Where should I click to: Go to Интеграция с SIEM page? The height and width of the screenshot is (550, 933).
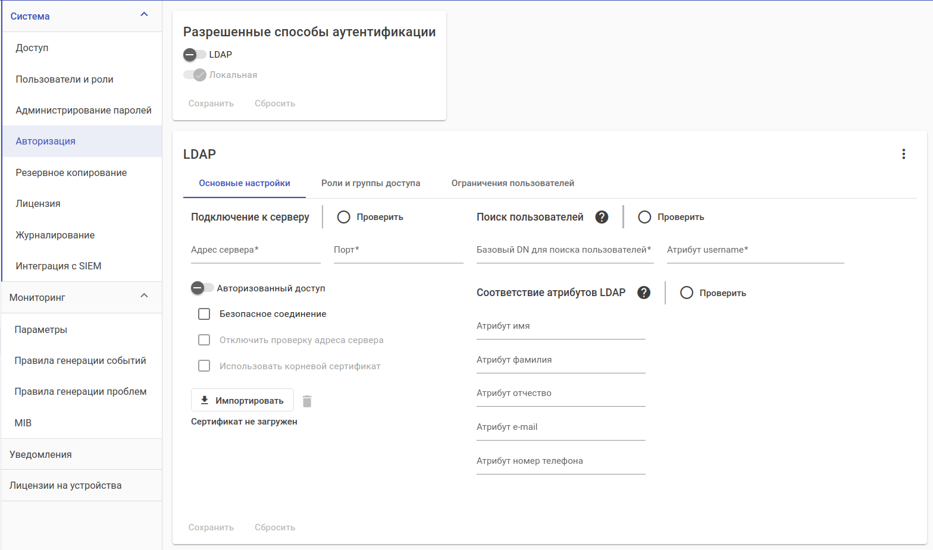pos(58,266)
